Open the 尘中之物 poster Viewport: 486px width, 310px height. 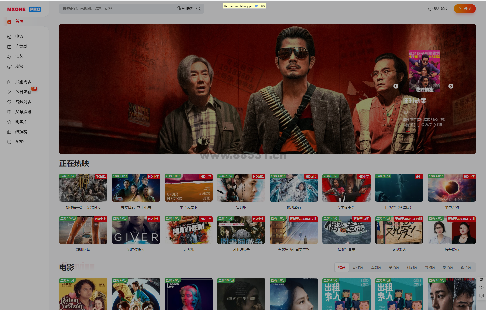click(x=452, y=188)
